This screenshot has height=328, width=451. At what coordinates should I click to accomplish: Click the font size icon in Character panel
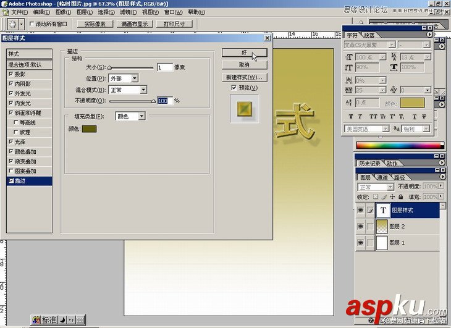pyautogui.click(x=349, y=57)
